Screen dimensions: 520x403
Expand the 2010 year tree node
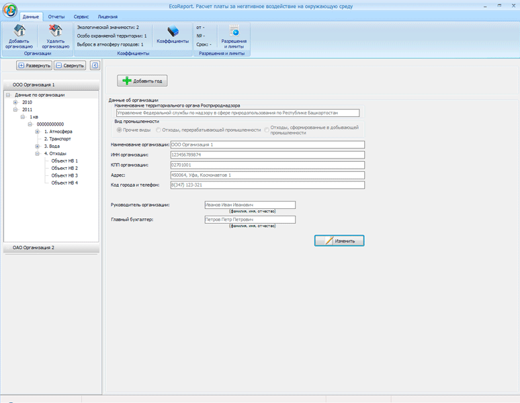15,102
